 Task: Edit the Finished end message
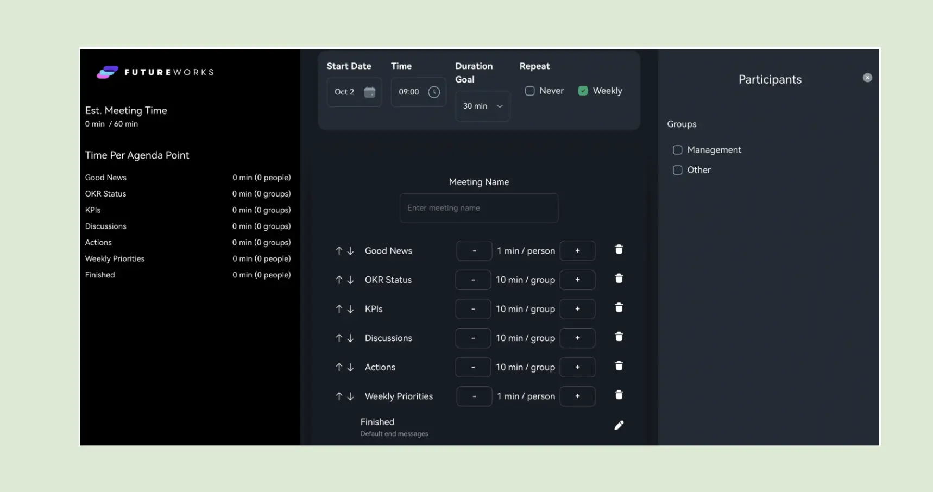click(619, 425)
